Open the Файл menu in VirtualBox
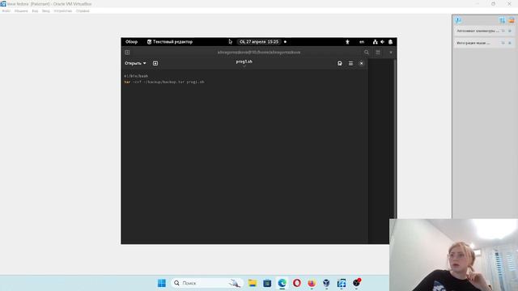518x291 pixels. tap(6, 11)
